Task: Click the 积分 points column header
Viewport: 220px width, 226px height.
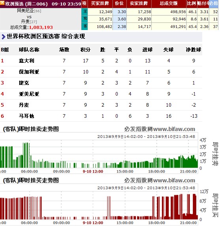Action: click(x=85, y=50)
